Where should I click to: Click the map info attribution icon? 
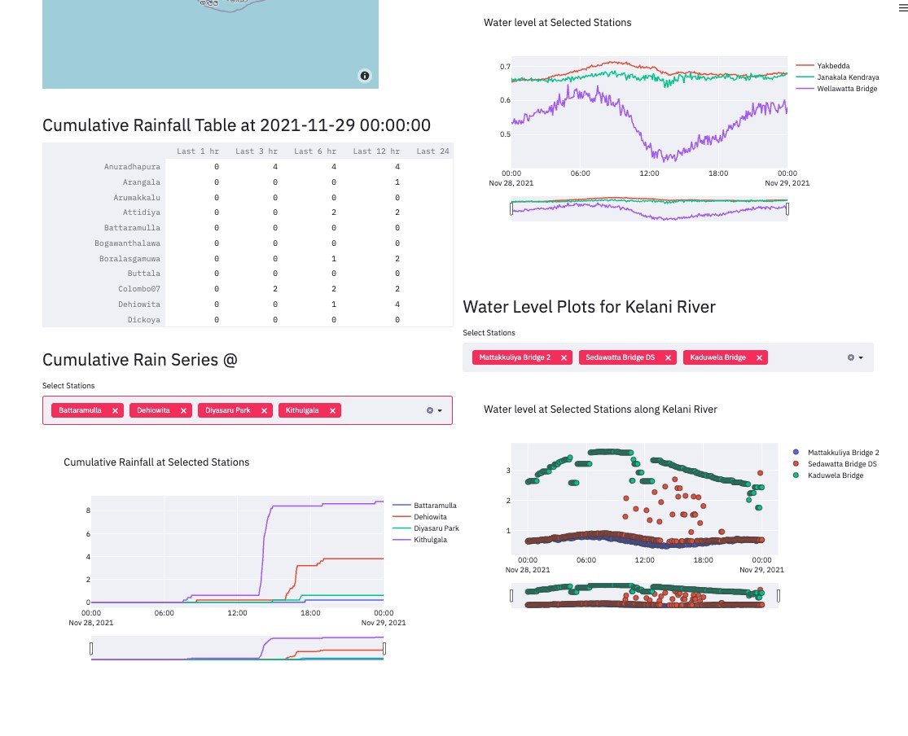[x=364, y=76]
